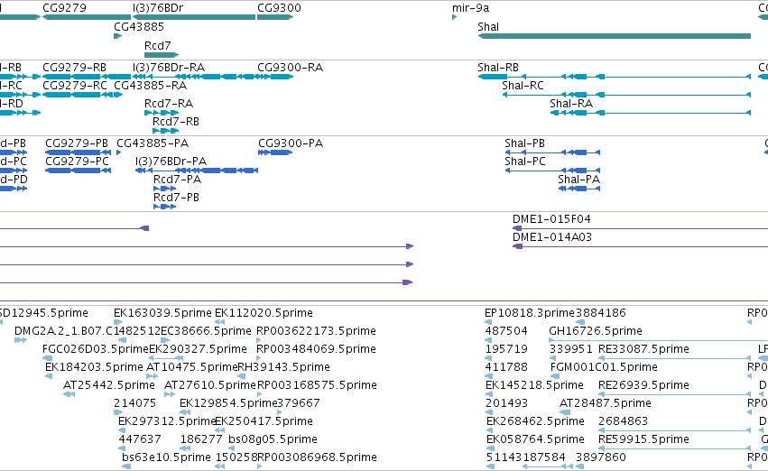Viewport: 768px width, 471px height.
Task: Click the CG9279-PC coding sequence
Action: (79, 171)
